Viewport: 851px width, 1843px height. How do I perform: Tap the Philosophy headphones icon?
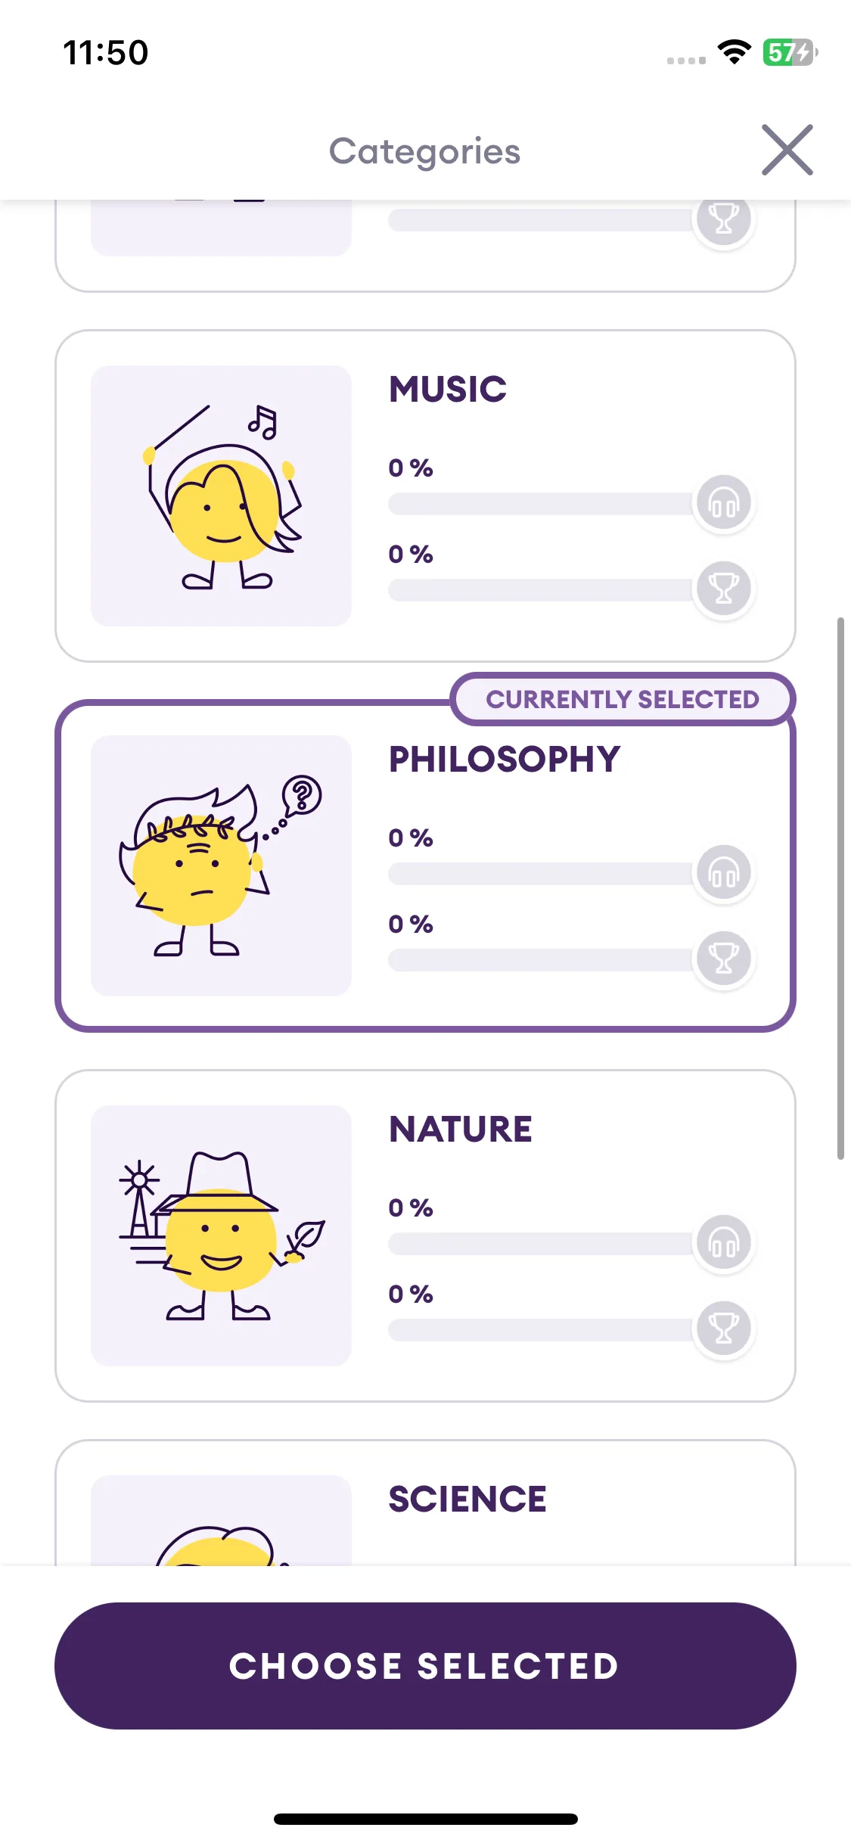click(723, 873)
